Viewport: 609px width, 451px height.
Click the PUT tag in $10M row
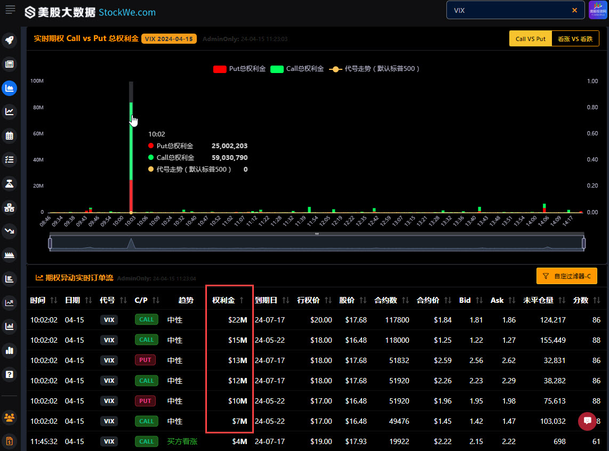pyautogui.click(x=145, y=401)
